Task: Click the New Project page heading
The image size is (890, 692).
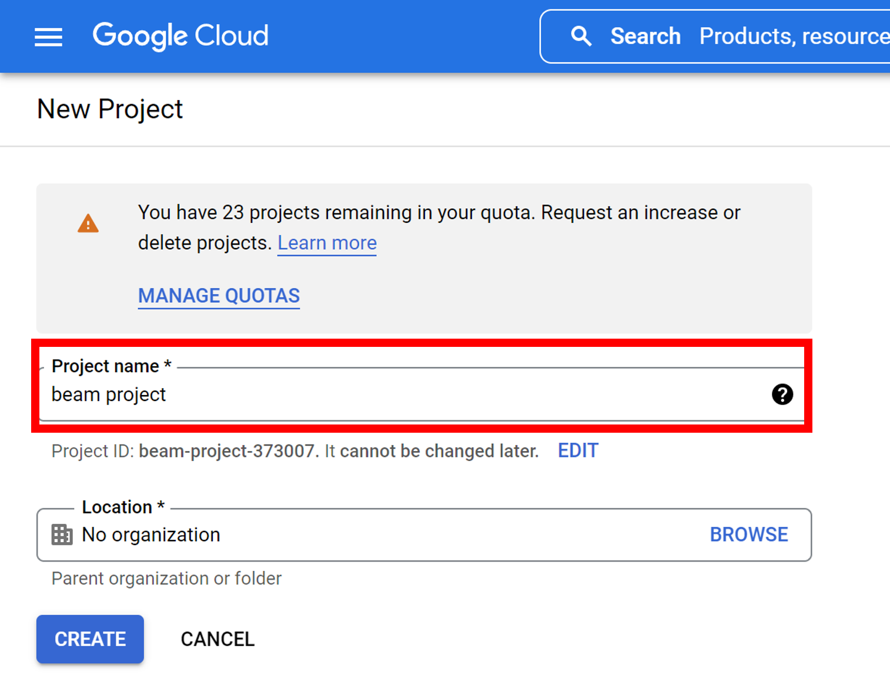Action: (109, 109)
